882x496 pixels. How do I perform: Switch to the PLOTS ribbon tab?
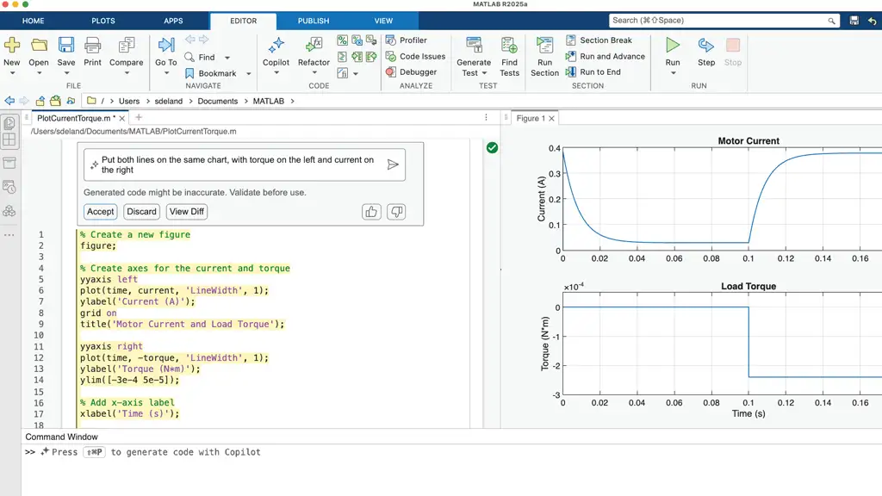coord(103,21)
